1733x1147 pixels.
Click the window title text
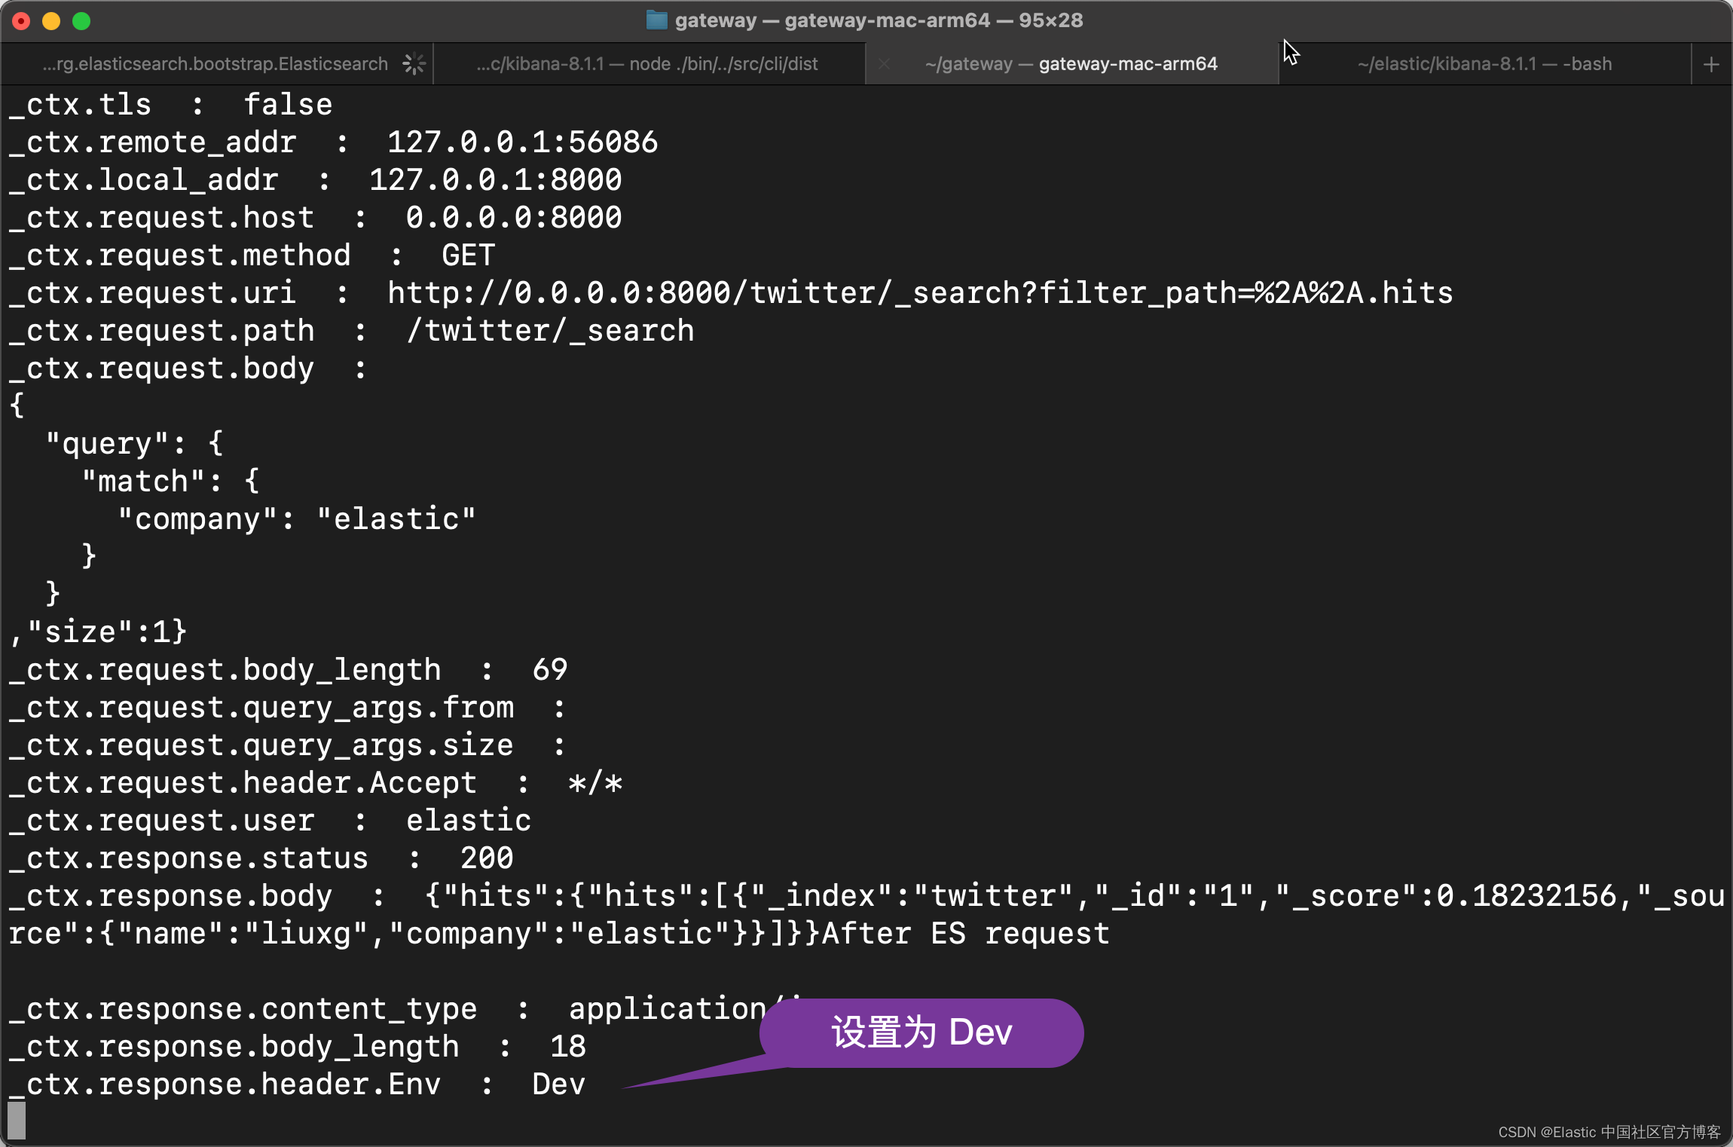click(879, 20)
